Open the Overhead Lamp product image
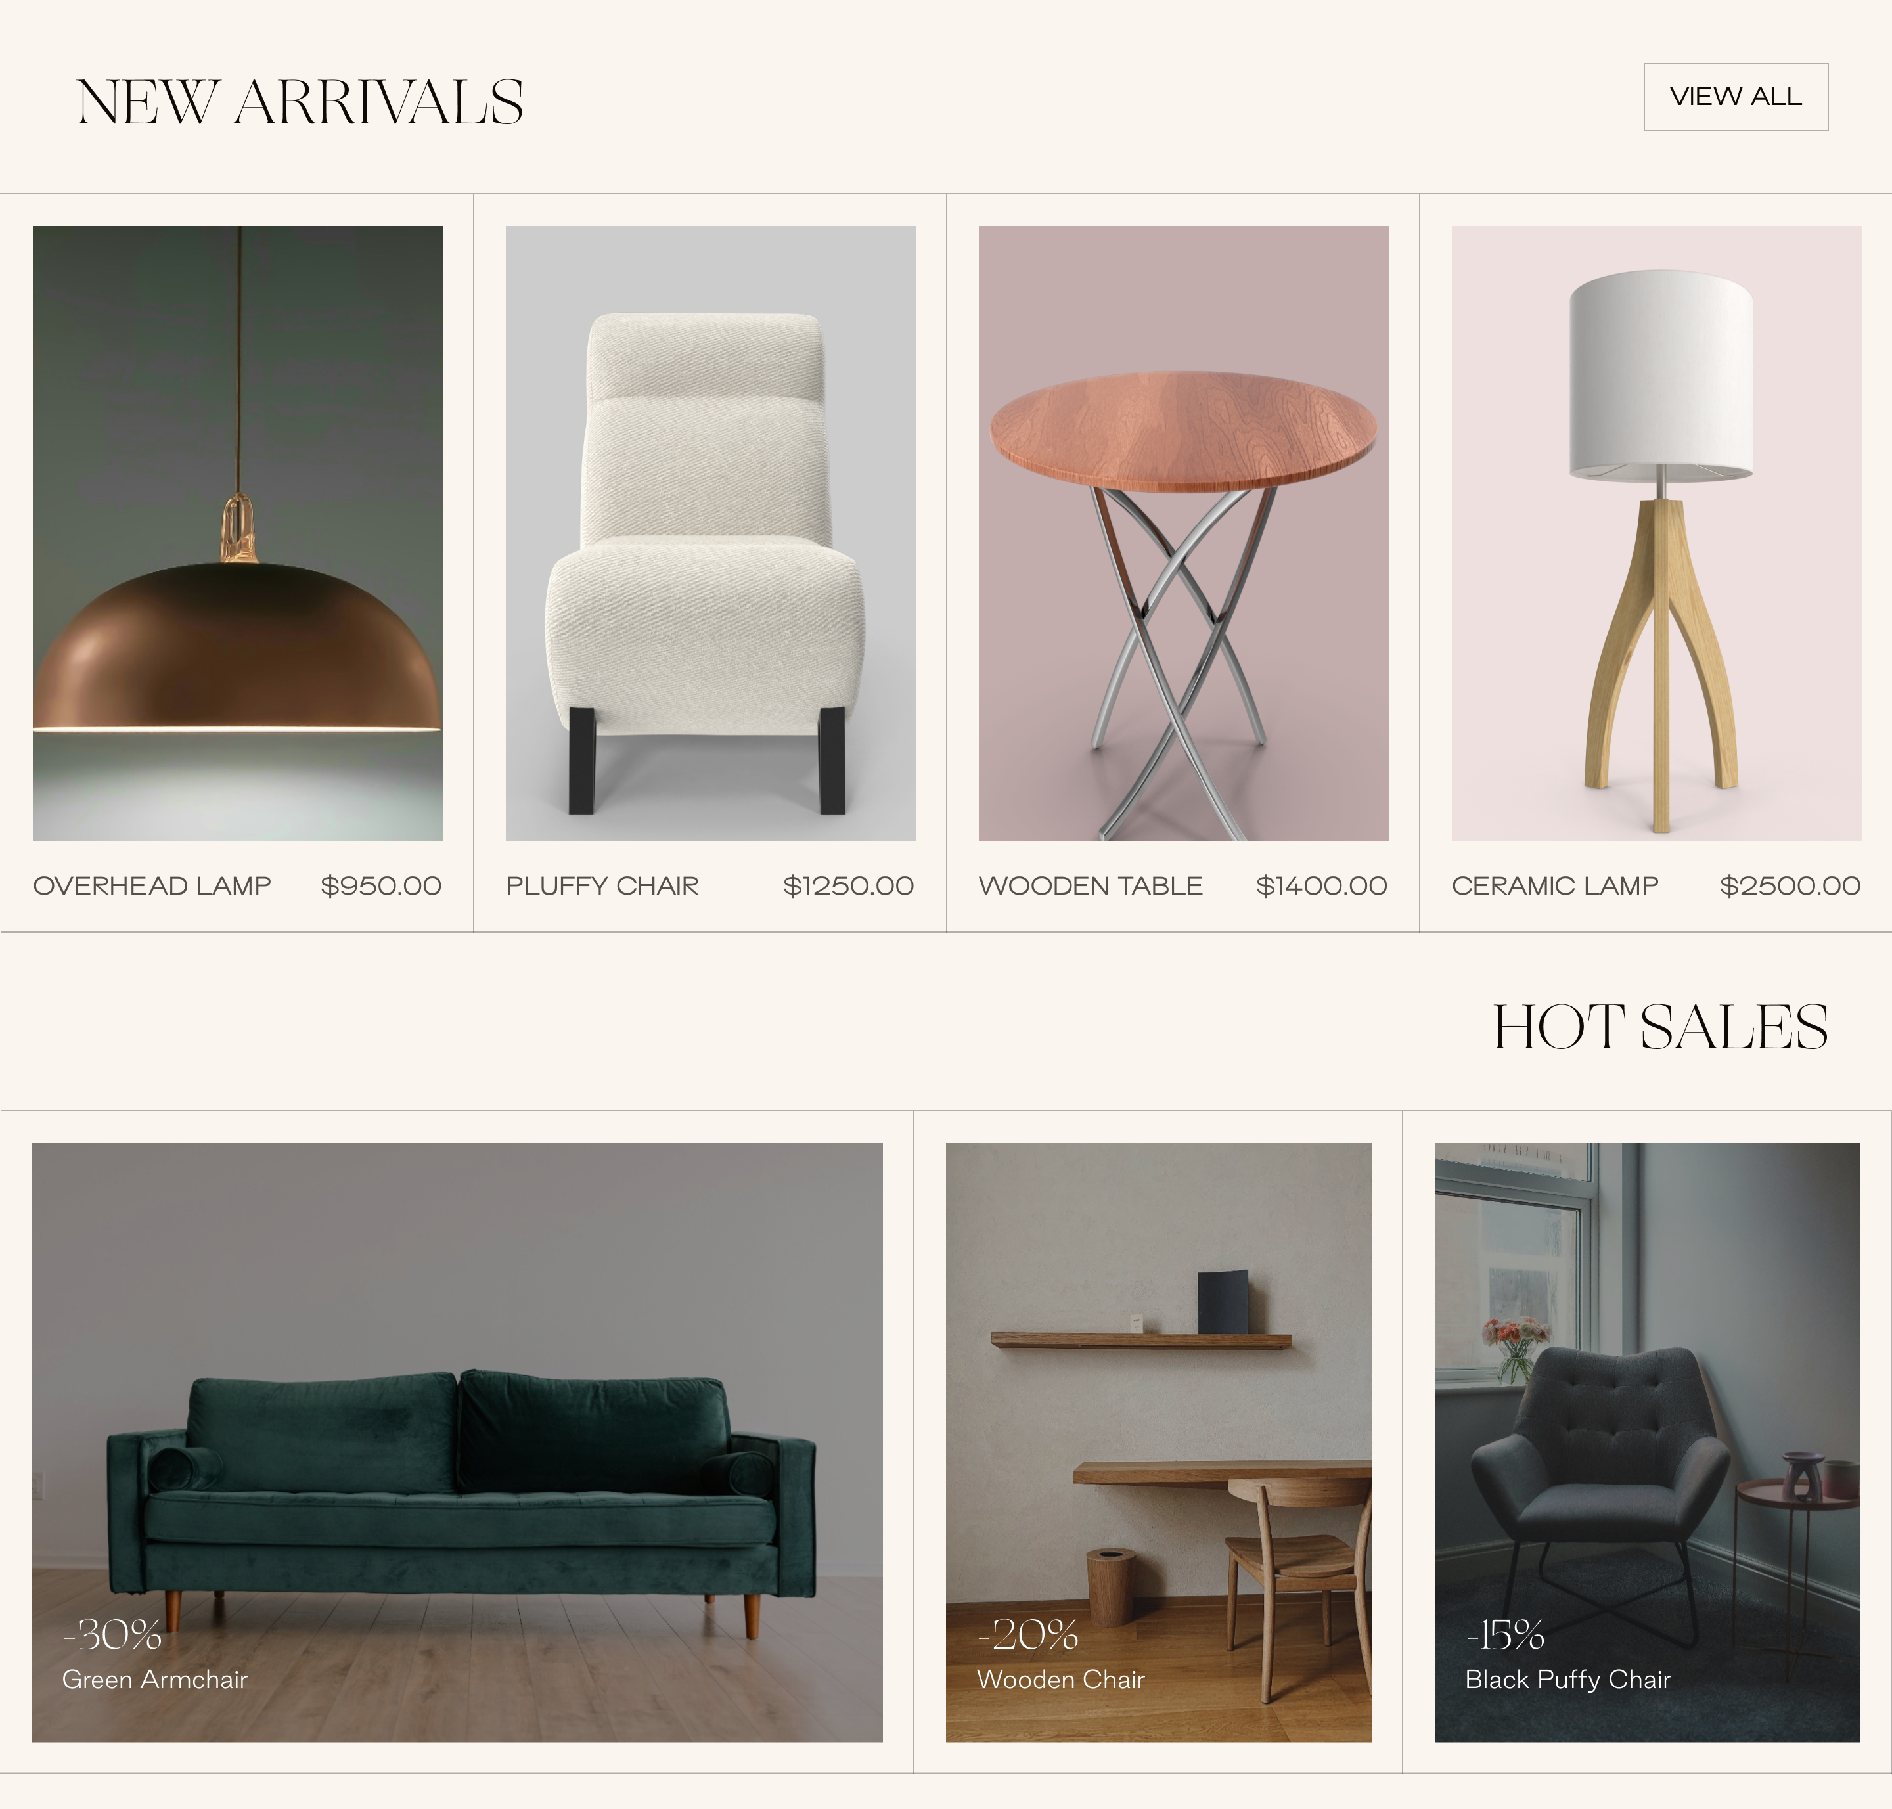The image size is (1892, 1809). point(237,533)
